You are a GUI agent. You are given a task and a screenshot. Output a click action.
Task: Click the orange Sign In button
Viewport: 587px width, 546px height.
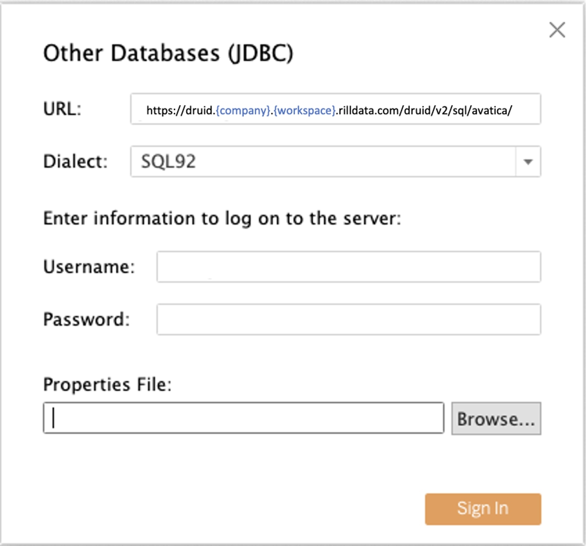click(x=483, y=509)
